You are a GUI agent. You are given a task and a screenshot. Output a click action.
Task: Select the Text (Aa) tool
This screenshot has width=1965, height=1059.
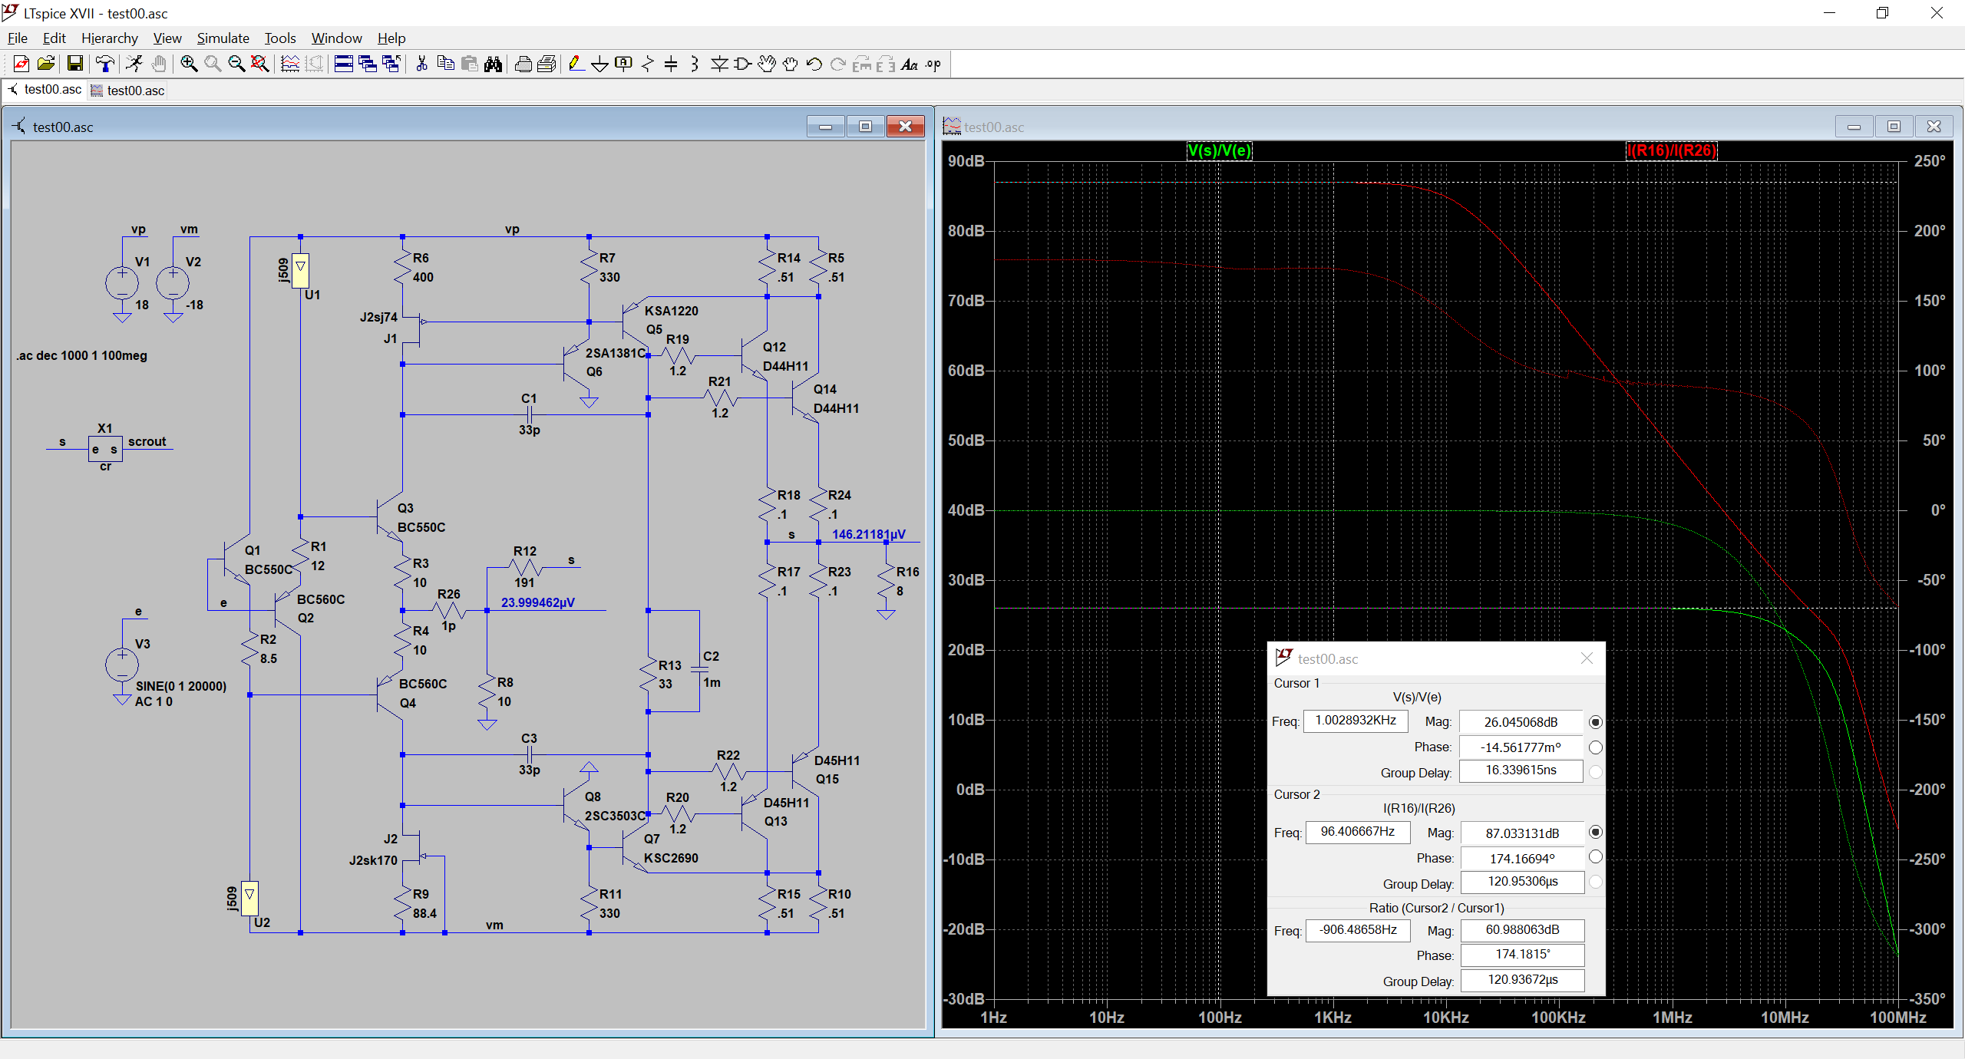(x=910, y=64)
